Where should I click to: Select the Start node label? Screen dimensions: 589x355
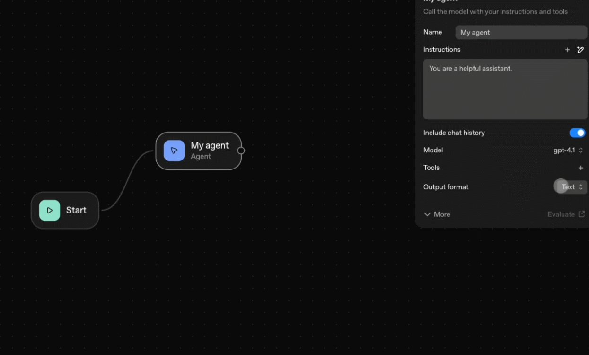(x=76, y=210)
